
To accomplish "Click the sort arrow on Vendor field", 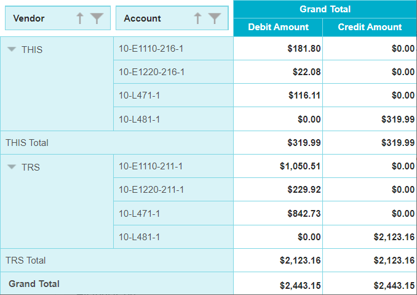I will click(80, 18).
